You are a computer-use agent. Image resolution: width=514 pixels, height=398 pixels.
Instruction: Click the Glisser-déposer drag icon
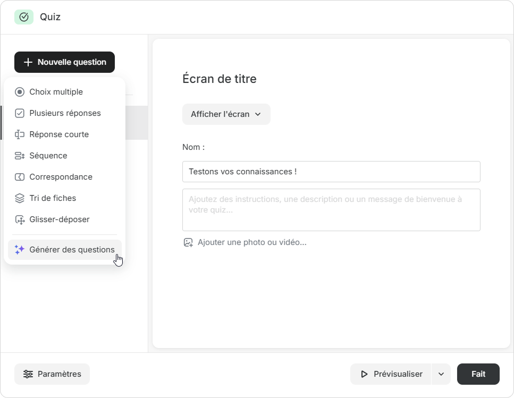[20, 219]
